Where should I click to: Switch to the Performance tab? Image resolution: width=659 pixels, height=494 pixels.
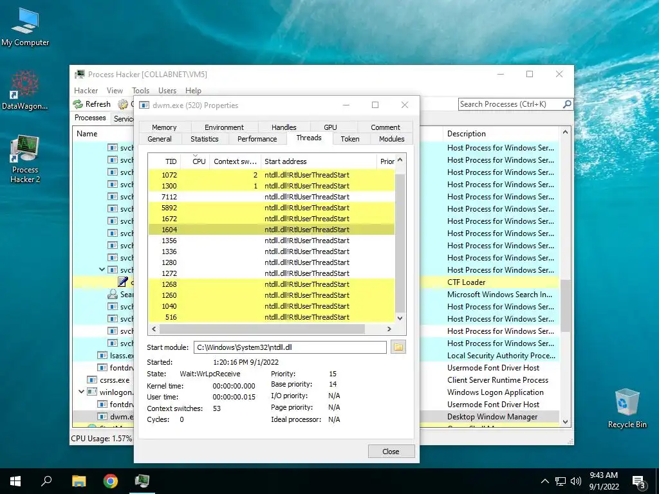pyautogui.click(x=257, y=139)
